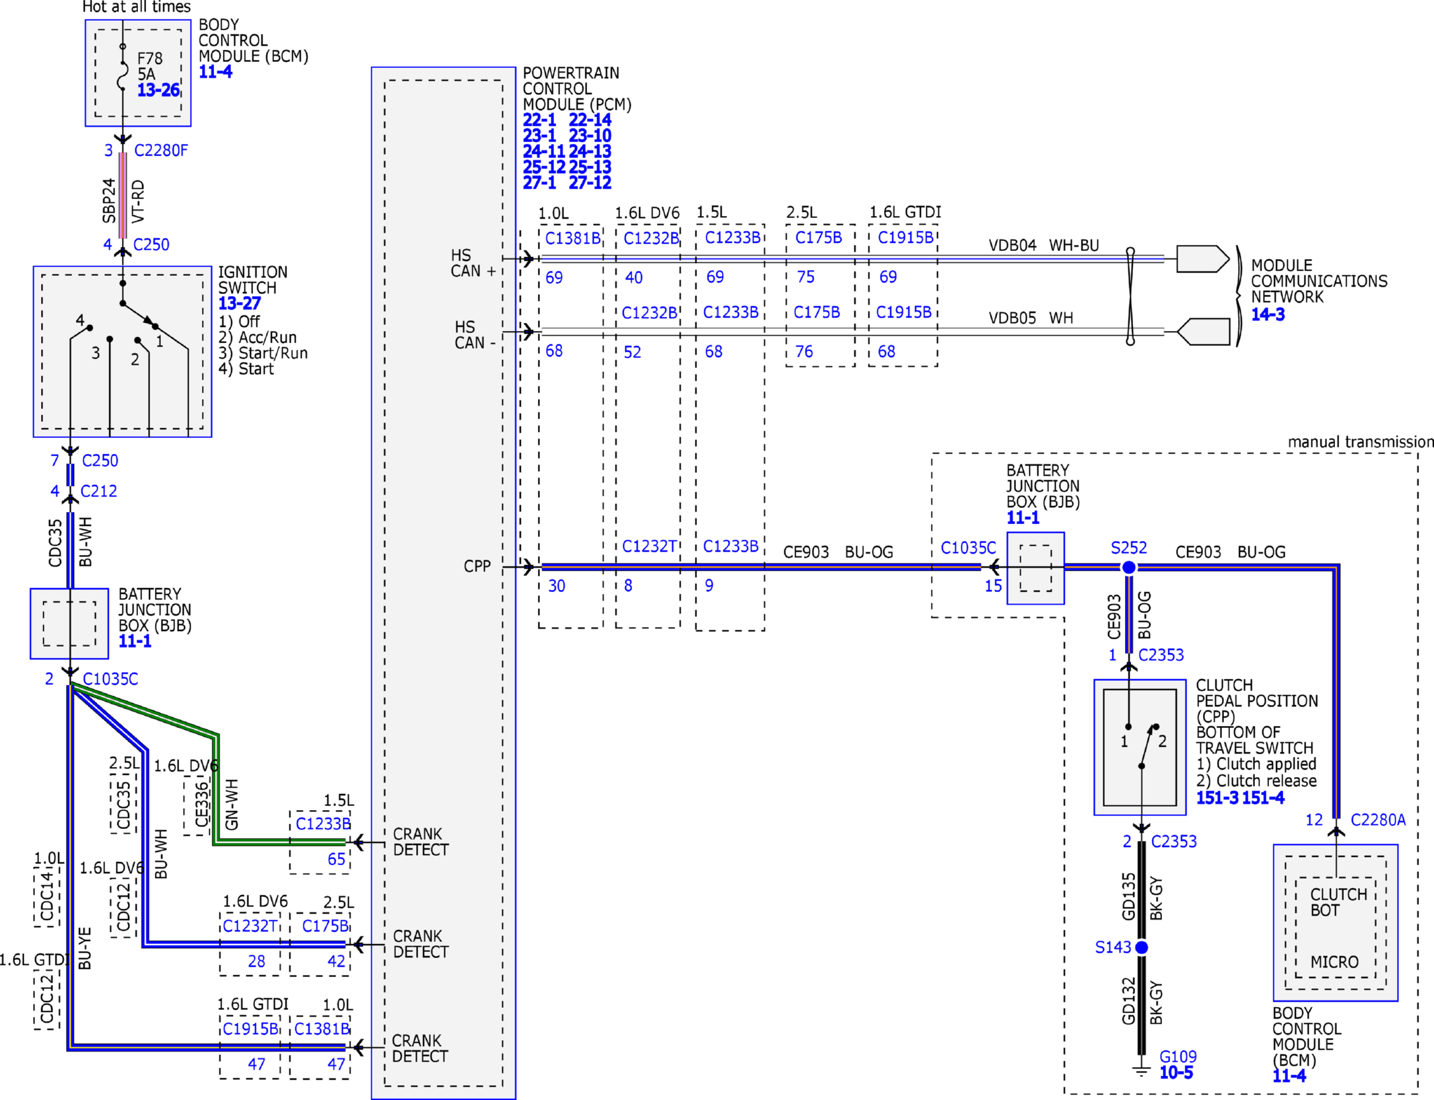Open C175B connector above pin 42
Screen dimensions: 1434x1100
(325, 926)
